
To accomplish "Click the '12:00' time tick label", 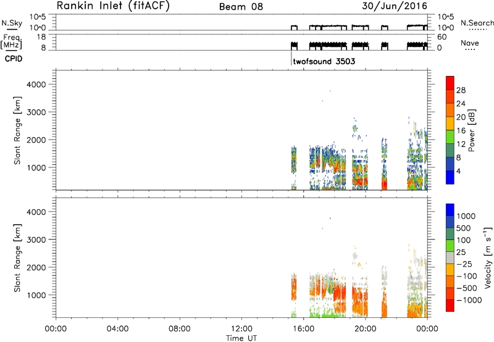I will click(x=241, y=329).
